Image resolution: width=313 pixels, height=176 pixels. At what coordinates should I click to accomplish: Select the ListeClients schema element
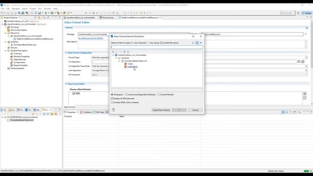pos(133,66)
